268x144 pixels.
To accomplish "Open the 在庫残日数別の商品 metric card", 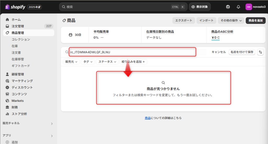I will coord(174,35).
